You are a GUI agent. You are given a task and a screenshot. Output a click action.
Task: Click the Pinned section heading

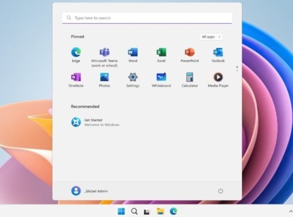78,37
